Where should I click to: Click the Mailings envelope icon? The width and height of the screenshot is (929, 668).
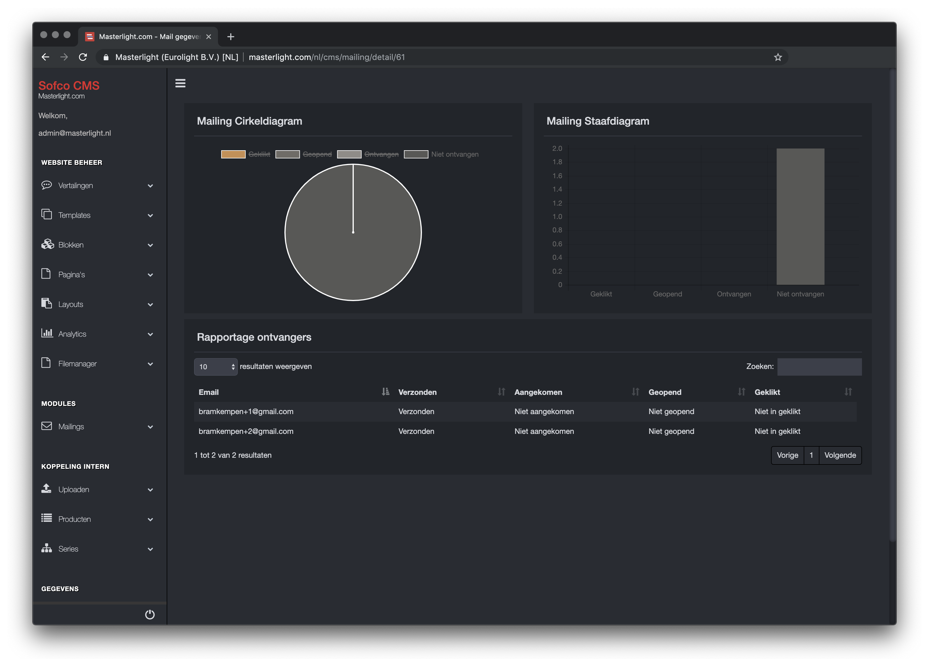coord(47,426)
